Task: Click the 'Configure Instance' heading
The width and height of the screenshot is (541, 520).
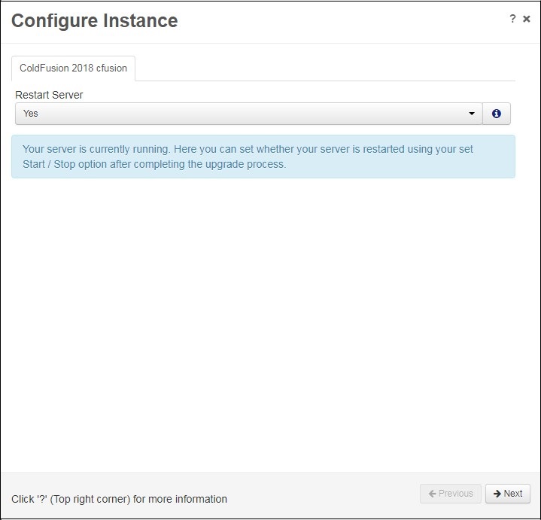Action: click(95, 21)
